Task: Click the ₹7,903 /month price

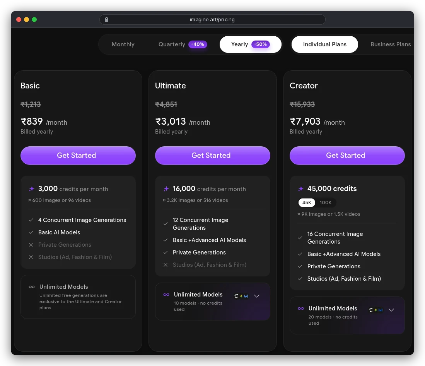Action: tap(317, 122)
